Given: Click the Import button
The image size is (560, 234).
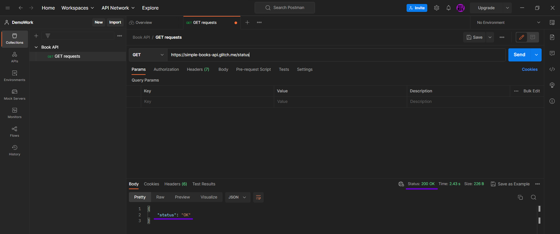Looking at the screenshot, I should tap(115, 22).
